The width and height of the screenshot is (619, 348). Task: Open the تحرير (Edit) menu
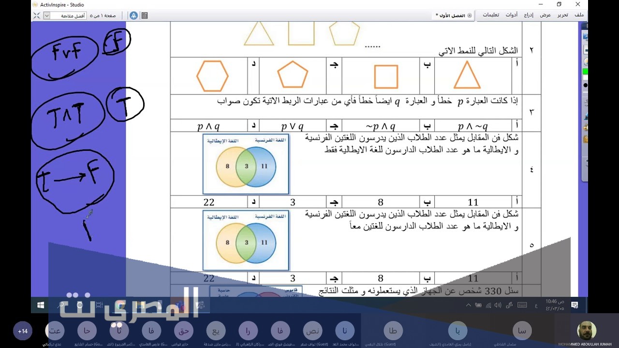click(x=562, y=15)
